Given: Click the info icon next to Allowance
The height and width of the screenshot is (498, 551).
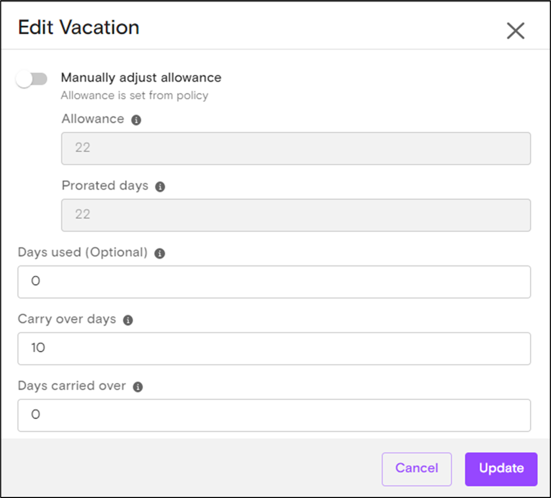Looking at the screenshot, I should 136,120.
